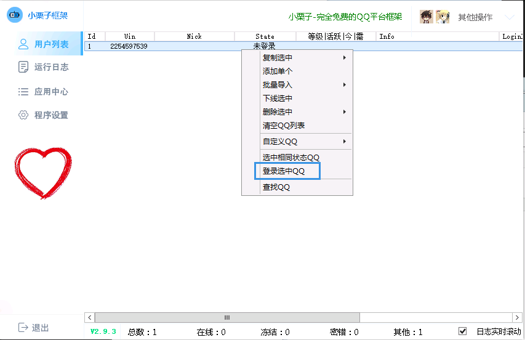The width and height of the screenshot is (525, 340).
Task: Select 选中相同状态QQ menu entry
Action: [x=291, y=157]
